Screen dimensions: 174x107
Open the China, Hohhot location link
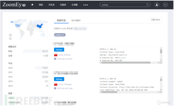coord(64,55)
